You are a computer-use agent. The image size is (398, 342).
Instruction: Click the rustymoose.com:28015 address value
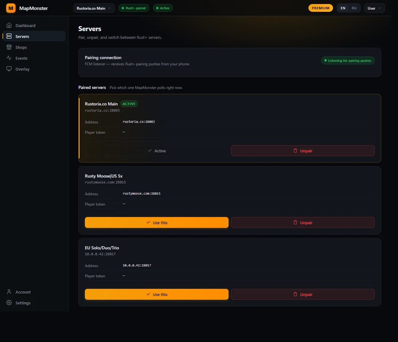(x=141, y=193)
